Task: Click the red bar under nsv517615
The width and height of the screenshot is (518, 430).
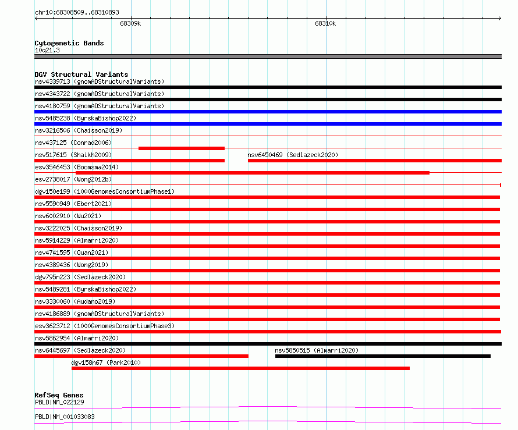Action: coord(129,161)
